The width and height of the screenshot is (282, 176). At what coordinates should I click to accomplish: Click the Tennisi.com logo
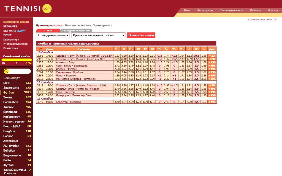pyautogui.click(x=28, y=9)
